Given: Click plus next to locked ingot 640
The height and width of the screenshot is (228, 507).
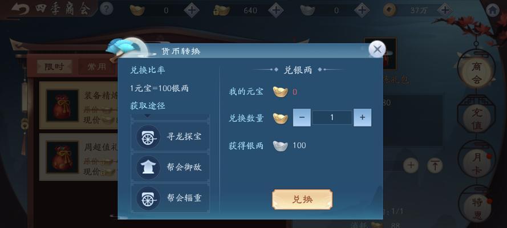Looking at the screenshot, I should point(276,10).
